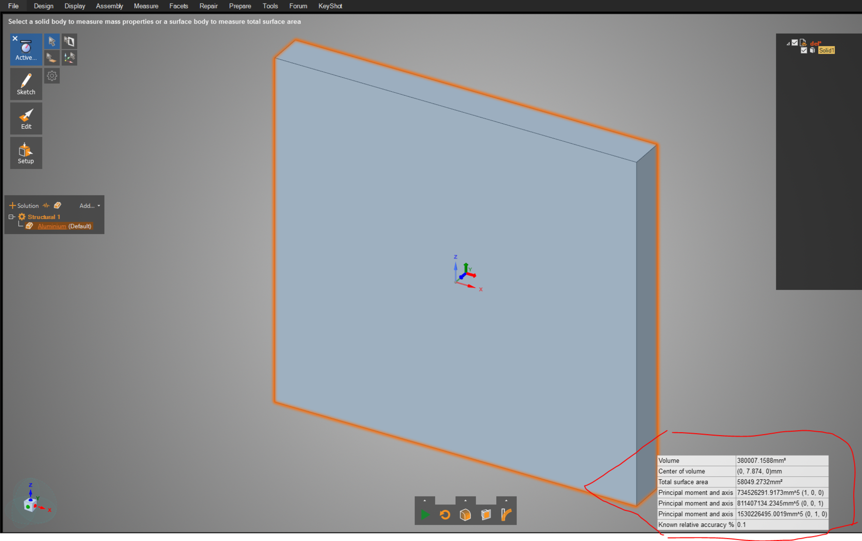Click the principal moment value 734526291.9173mm^5
This screenshot has width=862, height=541.
pyautogui.click(x=782, y=492)
